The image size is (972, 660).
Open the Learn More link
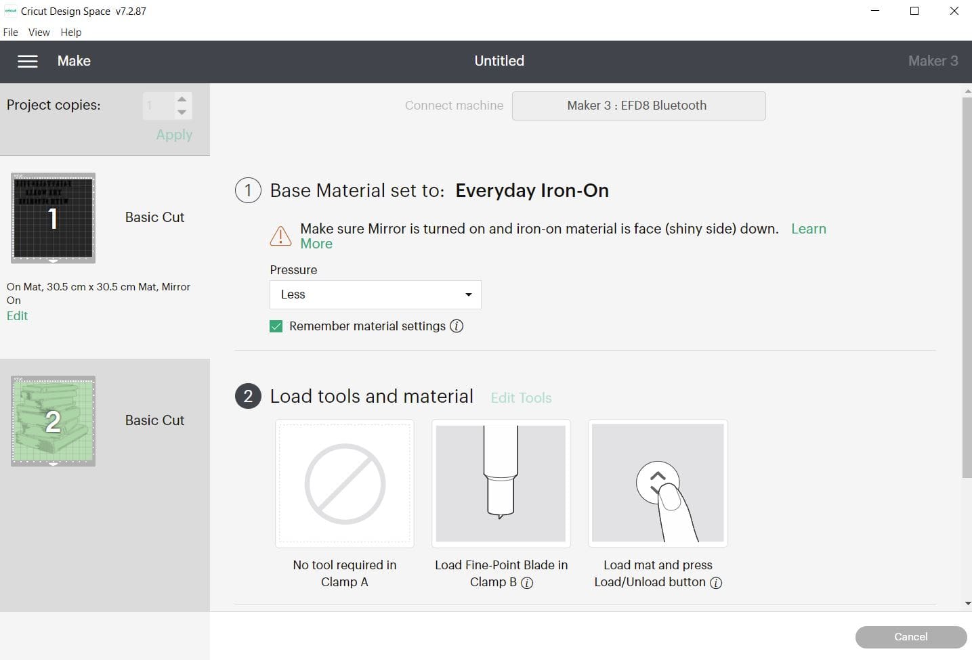[x=809, y=229]
